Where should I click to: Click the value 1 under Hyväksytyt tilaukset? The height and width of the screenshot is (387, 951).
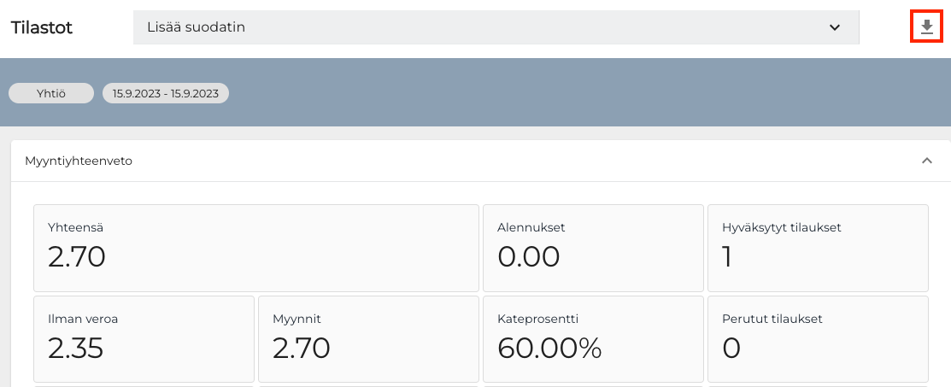coord(727,256)
